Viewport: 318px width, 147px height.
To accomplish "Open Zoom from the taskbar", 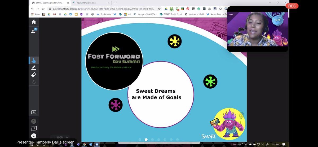I will 97,144.
